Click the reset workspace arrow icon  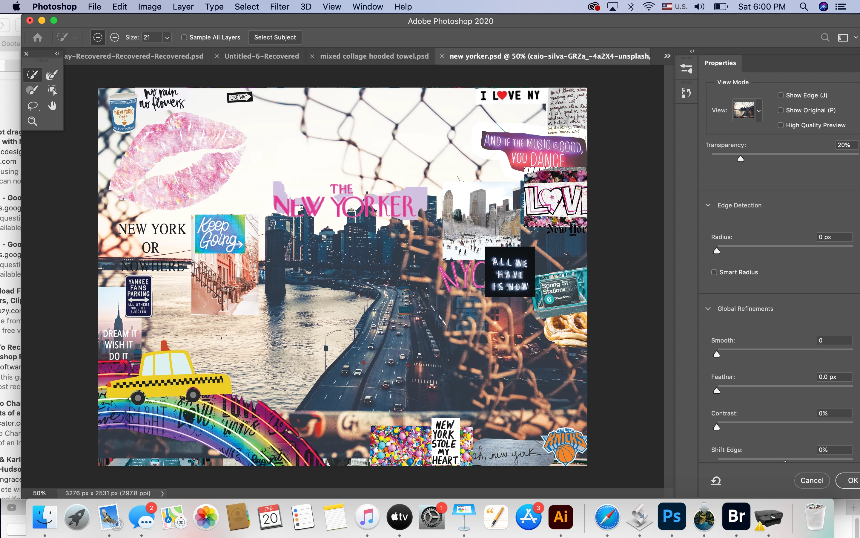(716, 480)
